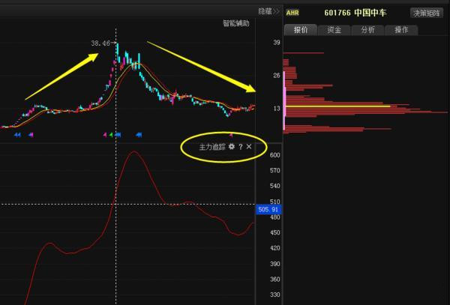Click the 38.46 peak price label
450x305 pixels.
tap(100, 43)
